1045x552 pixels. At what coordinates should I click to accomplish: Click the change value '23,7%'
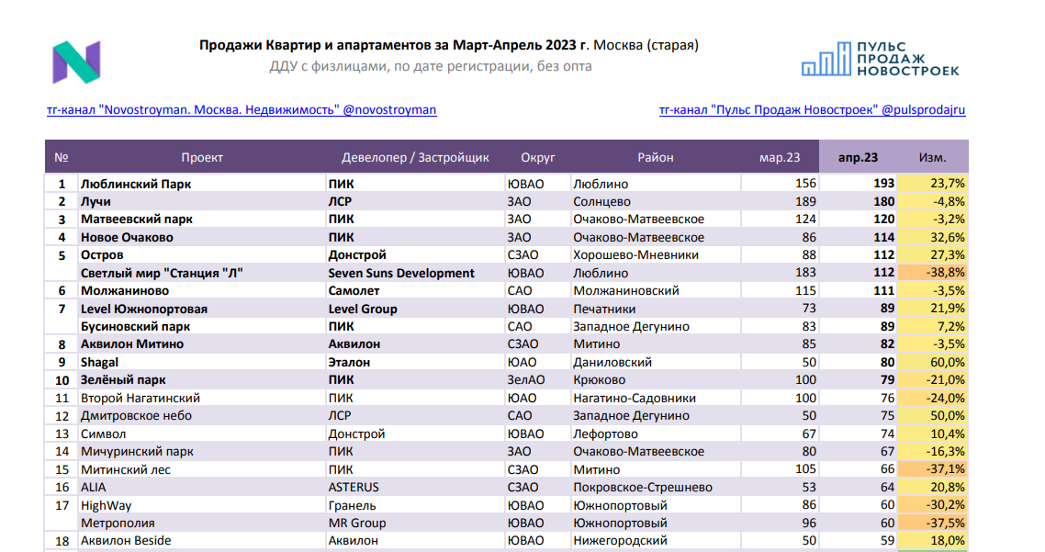tap(947, 184)
